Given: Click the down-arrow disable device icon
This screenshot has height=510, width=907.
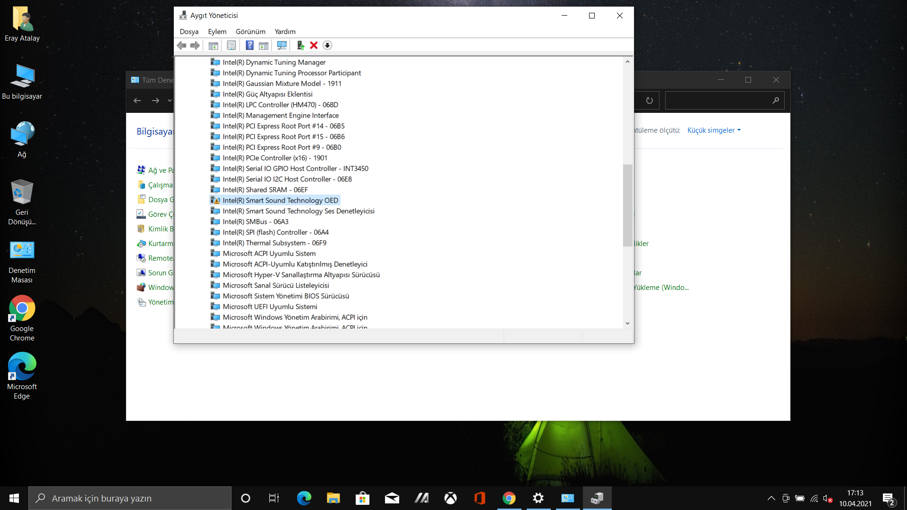Looking at the screenshot, I should click(x=327, y=45).
